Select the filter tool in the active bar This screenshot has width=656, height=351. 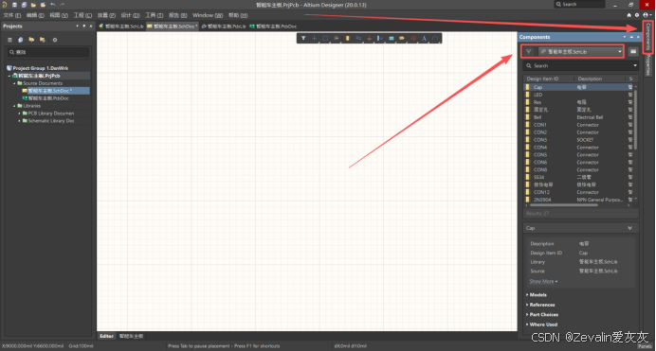pyautogui.click(x=303, y=39)
